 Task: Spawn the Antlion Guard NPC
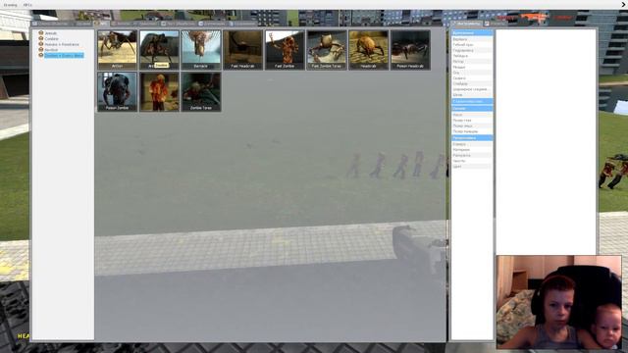(x=159, y=50)
